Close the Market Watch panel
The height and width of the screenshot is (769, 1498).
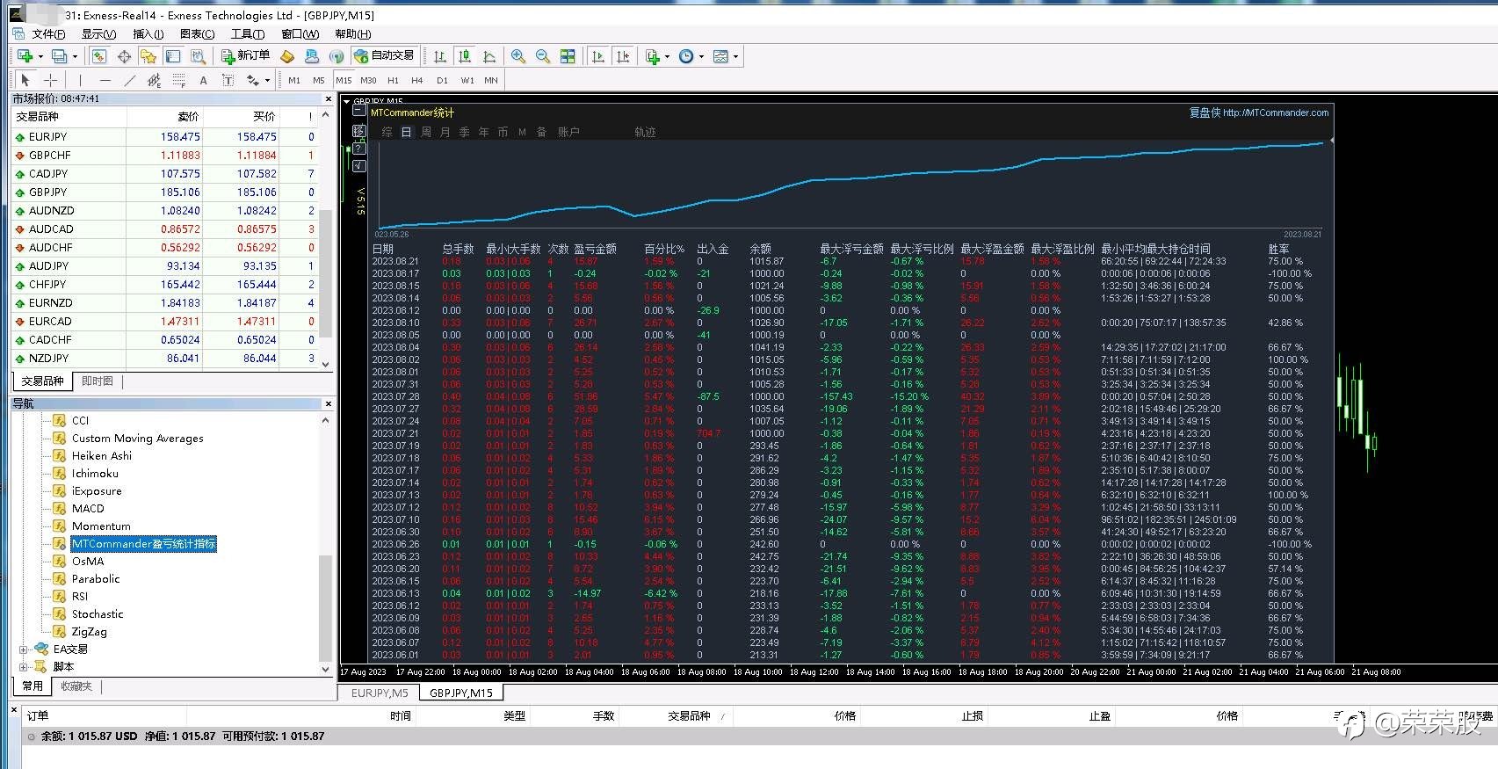coord(329,99)
